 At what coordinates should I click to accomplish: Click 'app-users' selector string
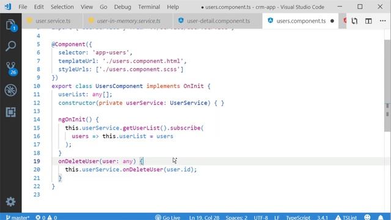[111, 53]
